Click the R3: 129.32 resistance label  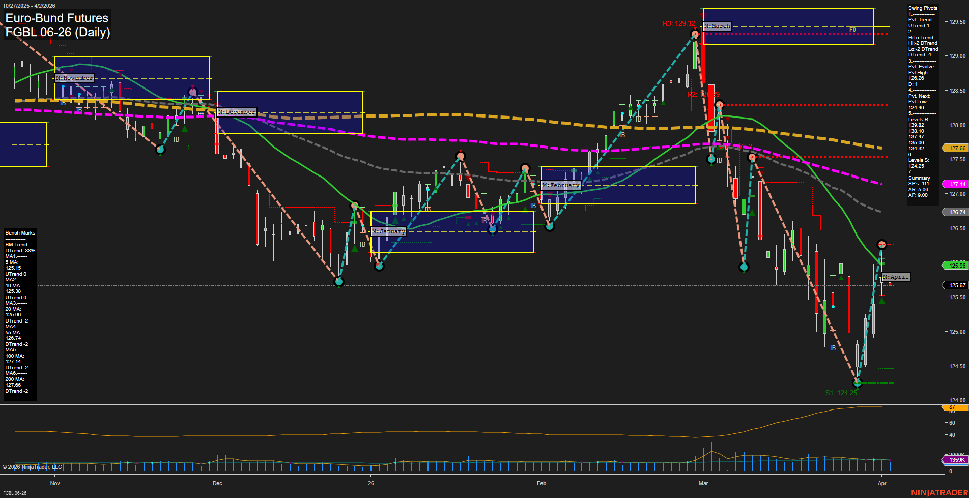click(678, 24)
